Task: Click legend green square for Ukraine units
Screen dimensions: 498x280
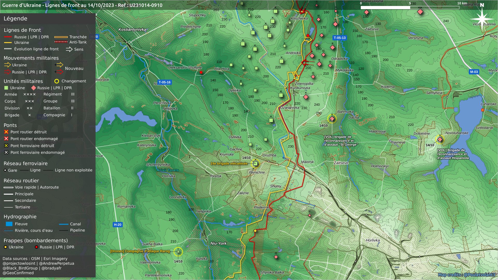Action: pyautogui.click(x=6, y=88)
